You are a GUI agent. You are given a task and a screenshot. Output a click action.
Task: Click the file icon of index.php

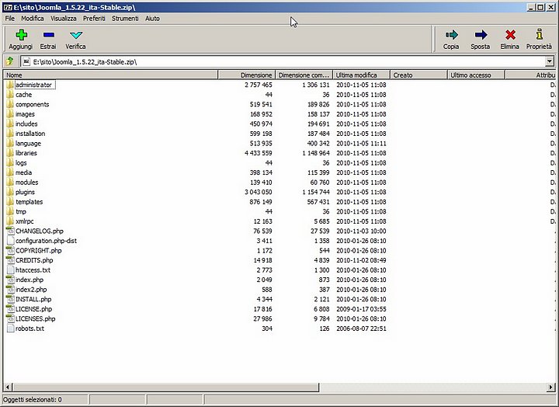[10, 280]
